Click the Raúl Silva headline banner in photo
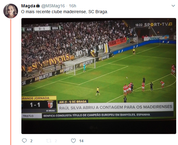 [115, 107]
